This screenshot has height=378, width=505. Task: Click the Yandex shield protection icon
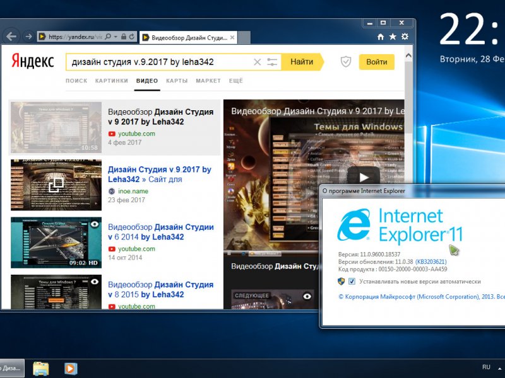pos(345,62)
